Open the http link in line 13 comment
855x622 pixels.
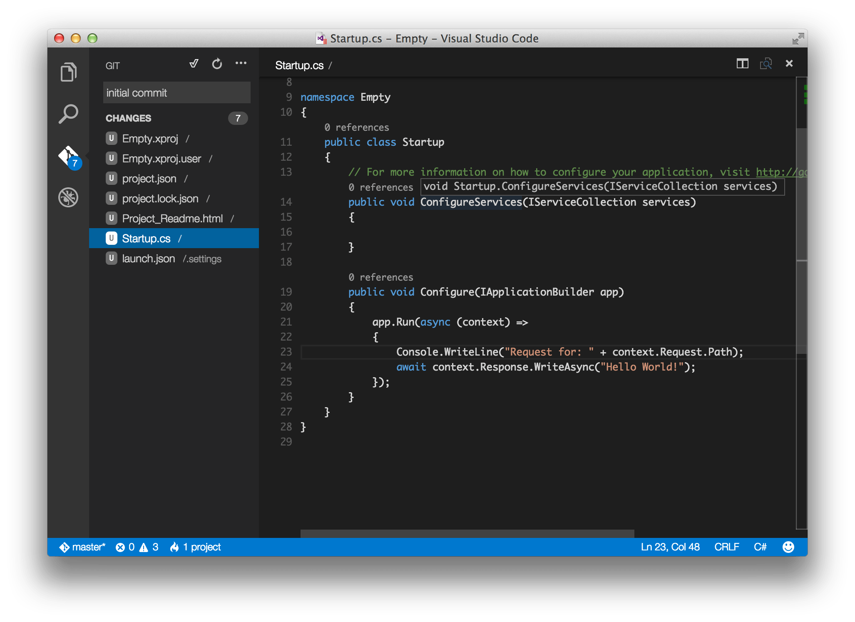781,172
